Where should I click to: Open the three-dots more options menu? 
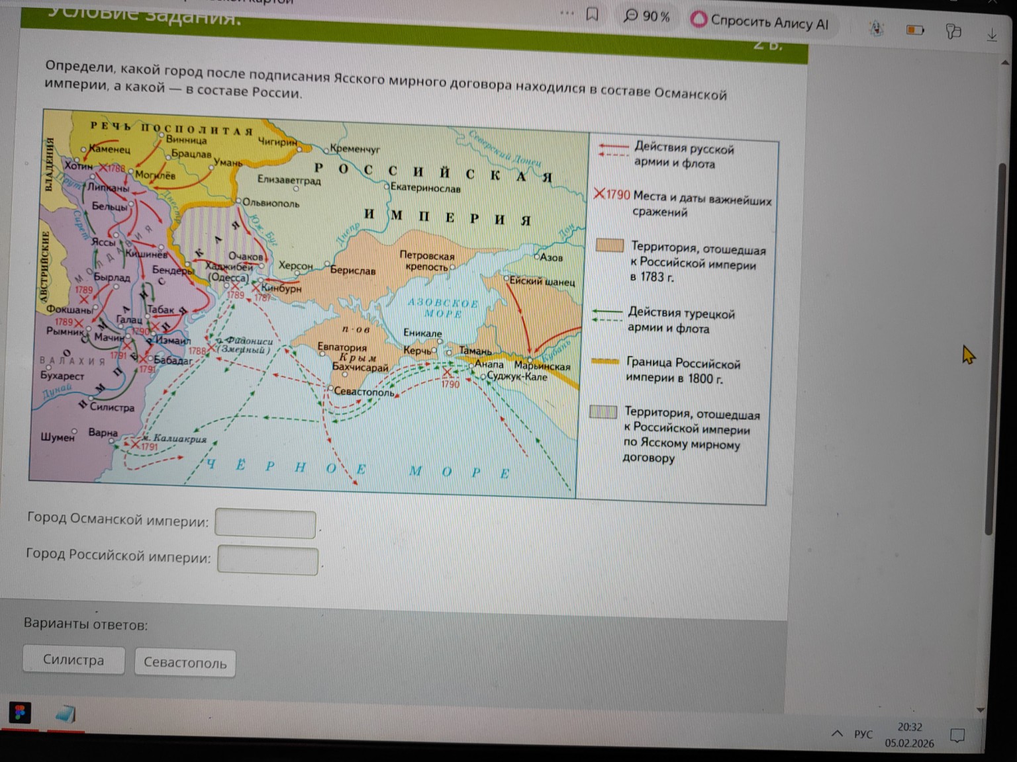[567, 13]
